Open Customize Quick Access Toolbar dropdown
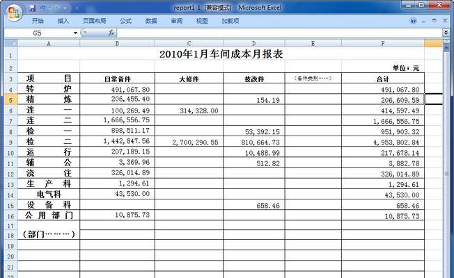Screen dimensions: 454x278 tap(77, 8)
